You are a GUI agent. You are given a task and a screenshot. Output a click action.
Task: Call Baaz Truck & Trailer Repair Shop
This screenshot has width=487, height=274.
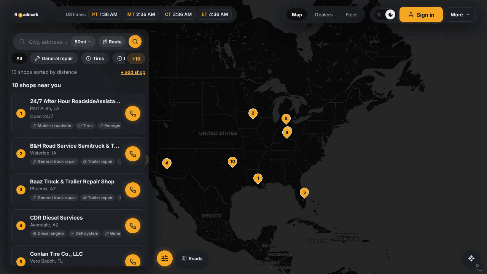[133, 190]
